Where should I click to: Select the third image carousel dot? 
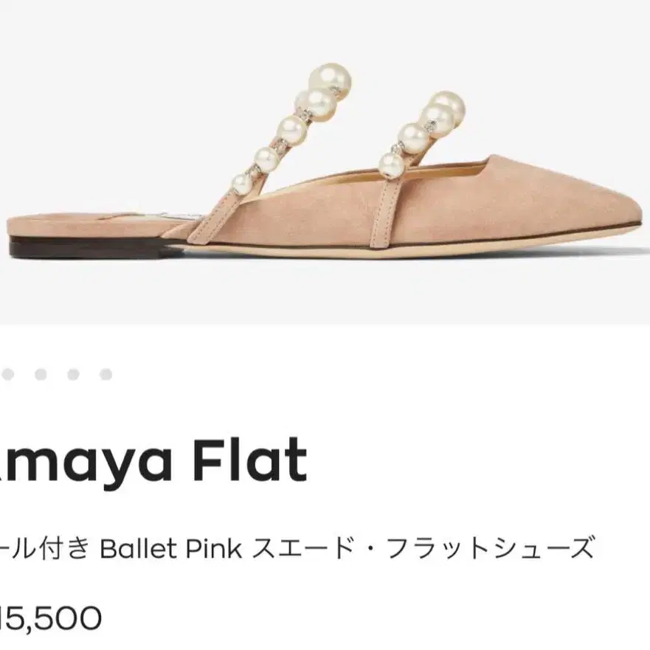point(73,374)
